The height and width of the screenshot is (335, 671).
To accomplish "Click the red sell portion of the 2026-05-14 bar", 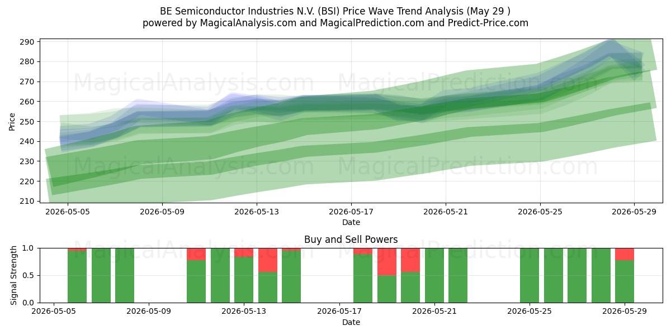I will tap(268, 260).
